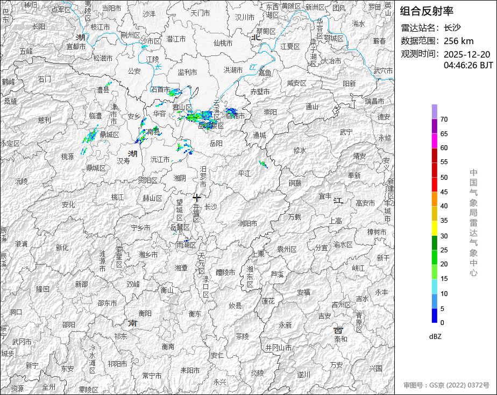Select the 组合反射率 title in the legend panel
Screen dimensions: 497x395
[x=427, y=11]
